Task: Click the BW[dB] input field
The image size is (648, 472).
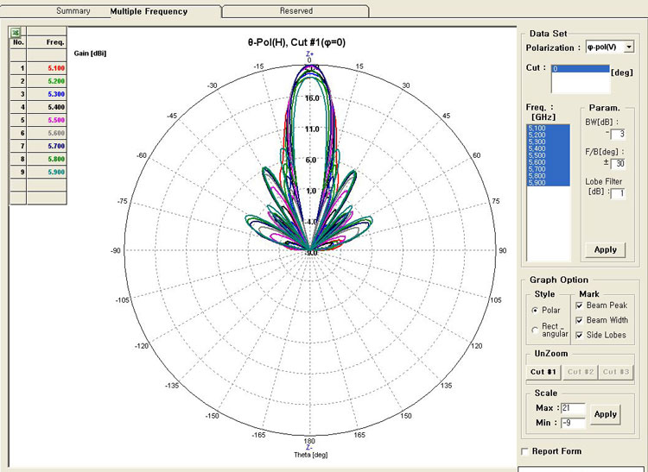Action: coord(618,134)
